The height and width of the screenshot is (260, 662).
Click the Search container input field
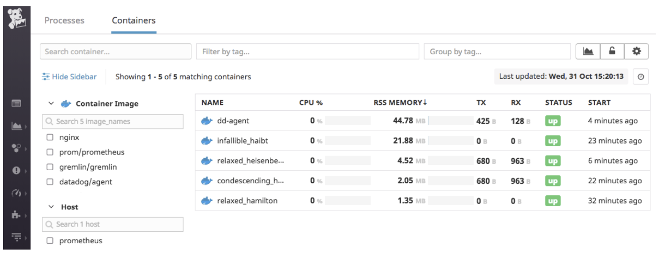pyautogui.click(x=116, y=52)
